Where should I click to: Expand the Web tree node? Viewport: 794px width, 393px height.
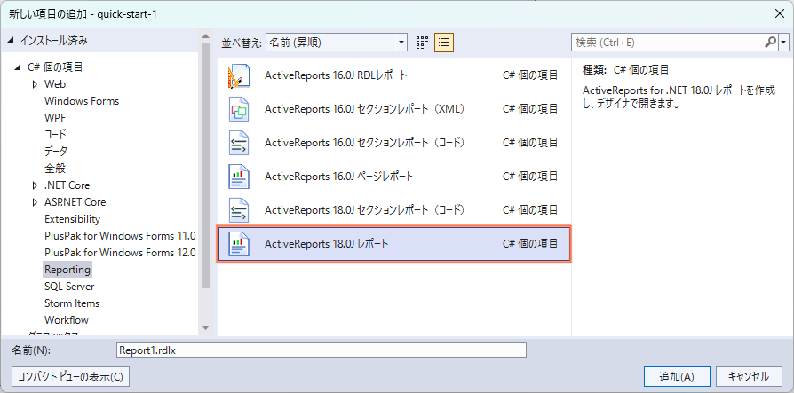click(x=35, y=84)
